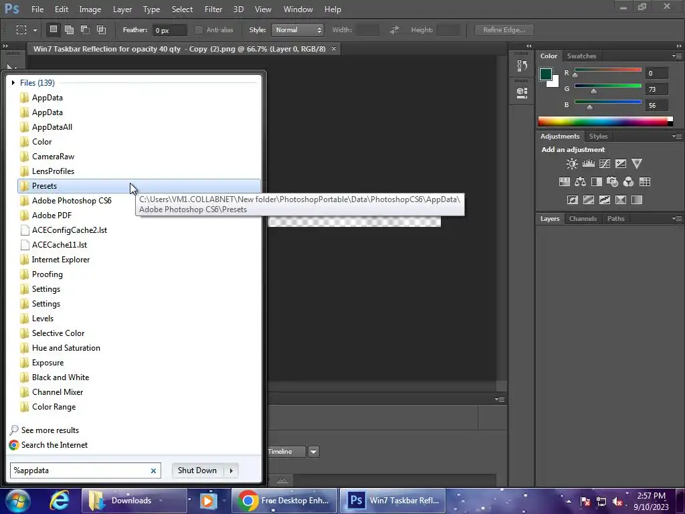Viewport: 685px width, 514px height.
Task: Open the Layers panel flyout menu
Action: coord(677,219)
